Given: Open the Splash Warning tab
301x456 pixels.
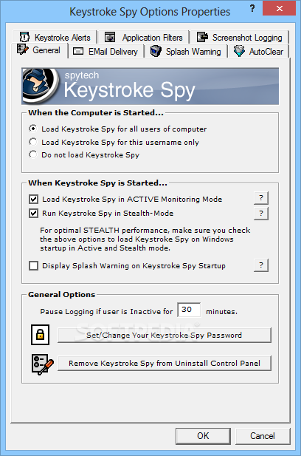Looking at the screenshot, I should 186,52.
